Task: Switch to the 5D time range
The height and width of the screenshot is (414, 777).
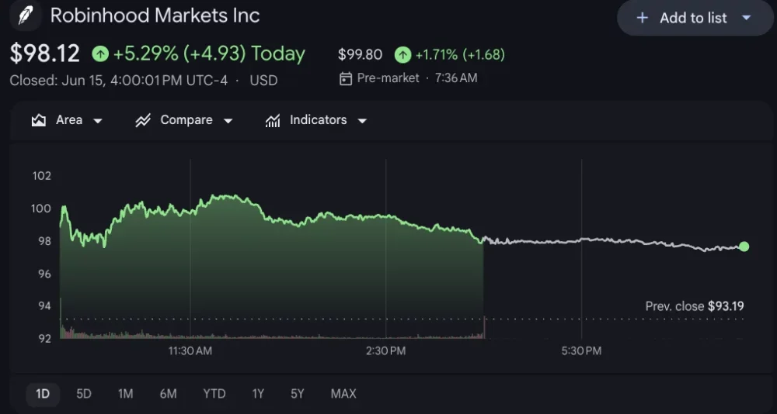Action: [x=84, y=394]
